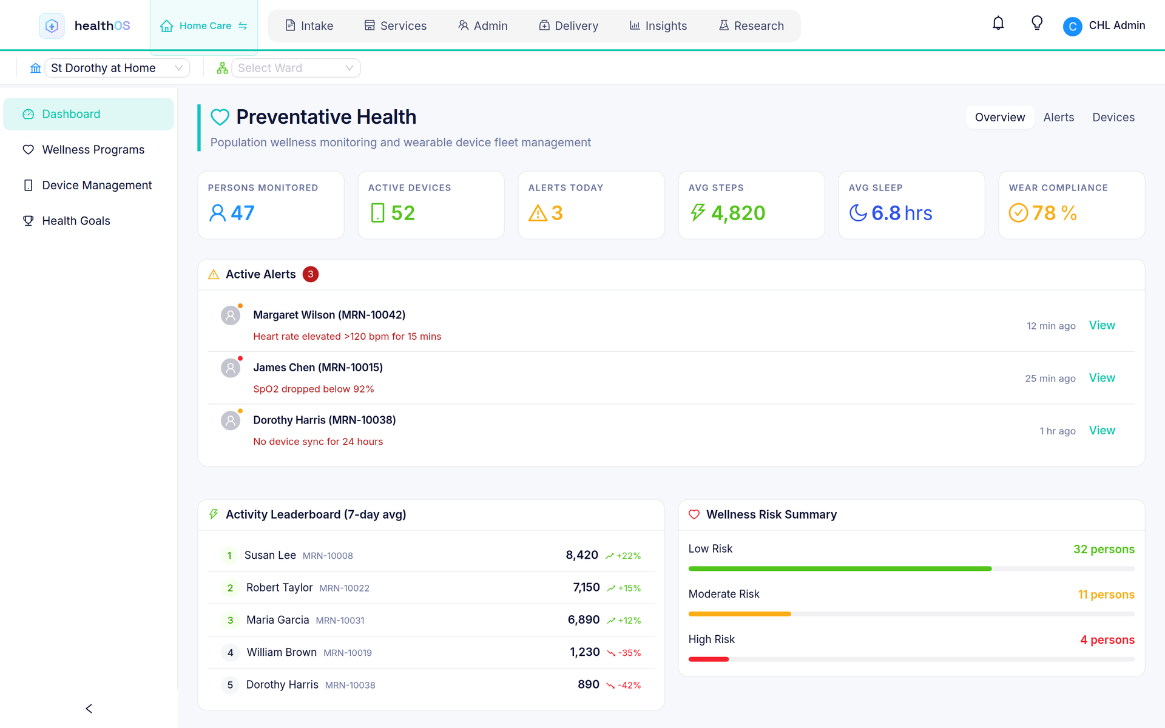Viewport: 1165px width, 728px height.
Task: Click the Activity Leaderboard lightning icon
Action: [214, 514]
